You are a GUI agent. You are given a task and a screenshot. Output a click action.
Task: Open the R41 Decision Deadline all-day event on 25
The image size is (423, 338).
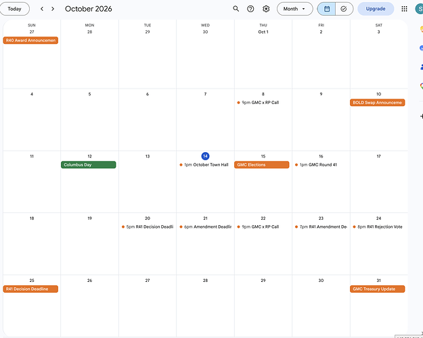30,289
